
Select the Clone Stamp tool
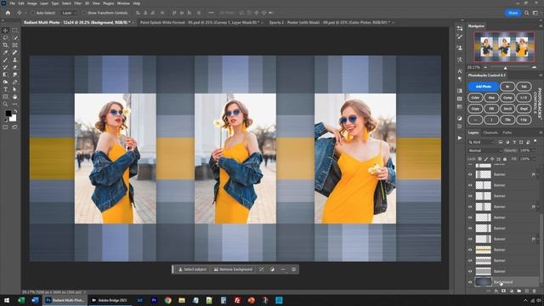(15, 60)
